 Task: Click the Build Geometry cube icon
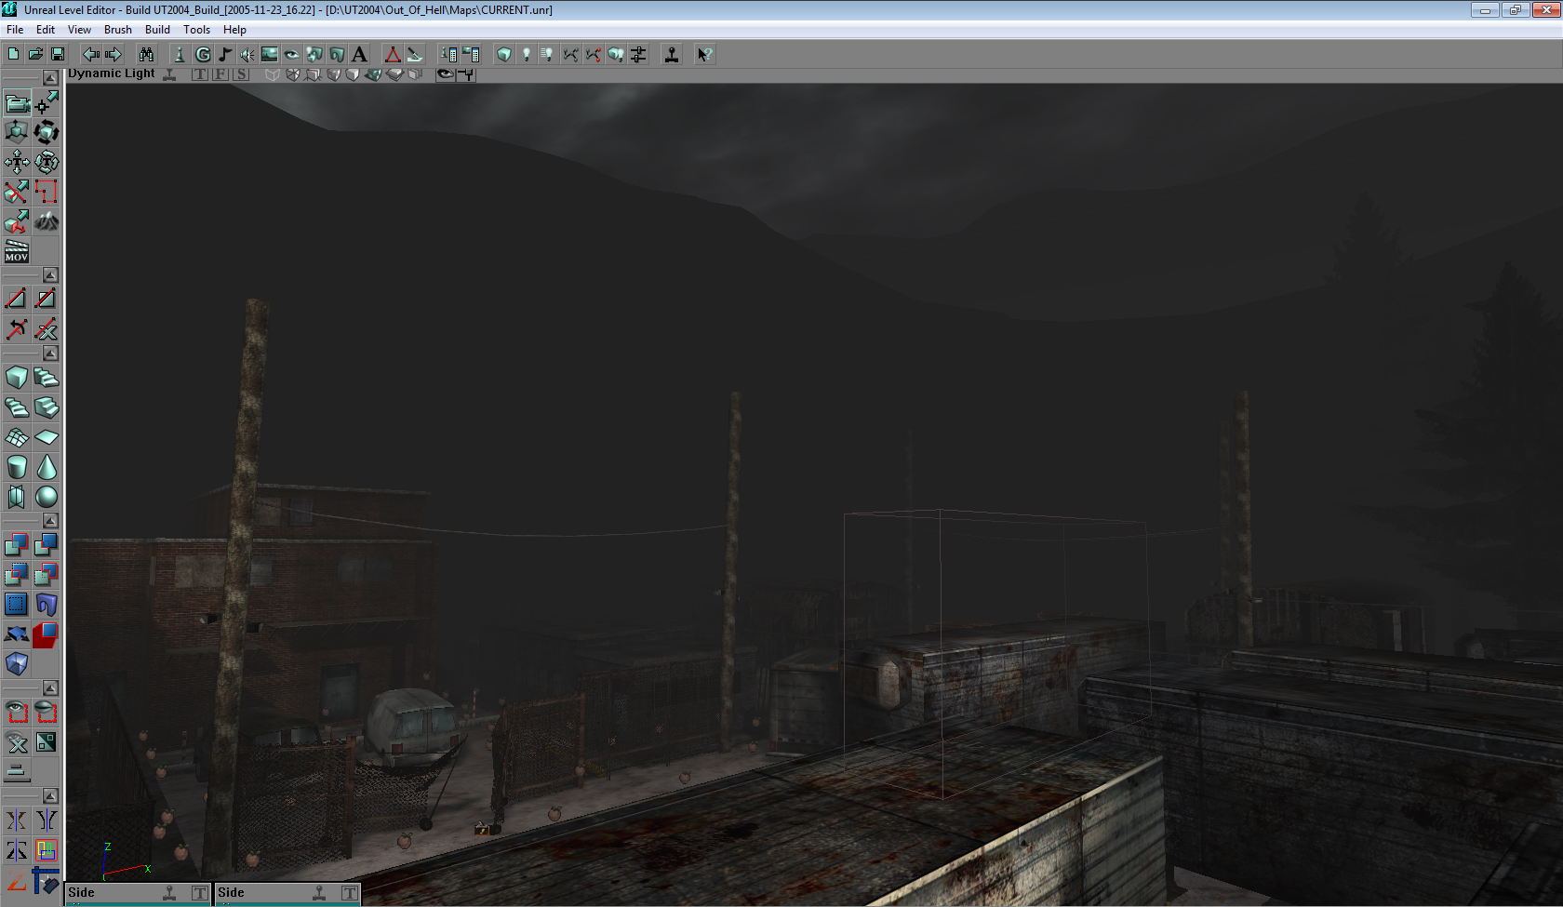click(x=503, y=55)
